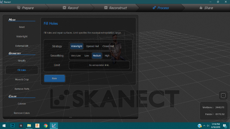230x129 pixels.
Task: Click the Record film icon
Action: pyautogui.click(x=64, y=8)
